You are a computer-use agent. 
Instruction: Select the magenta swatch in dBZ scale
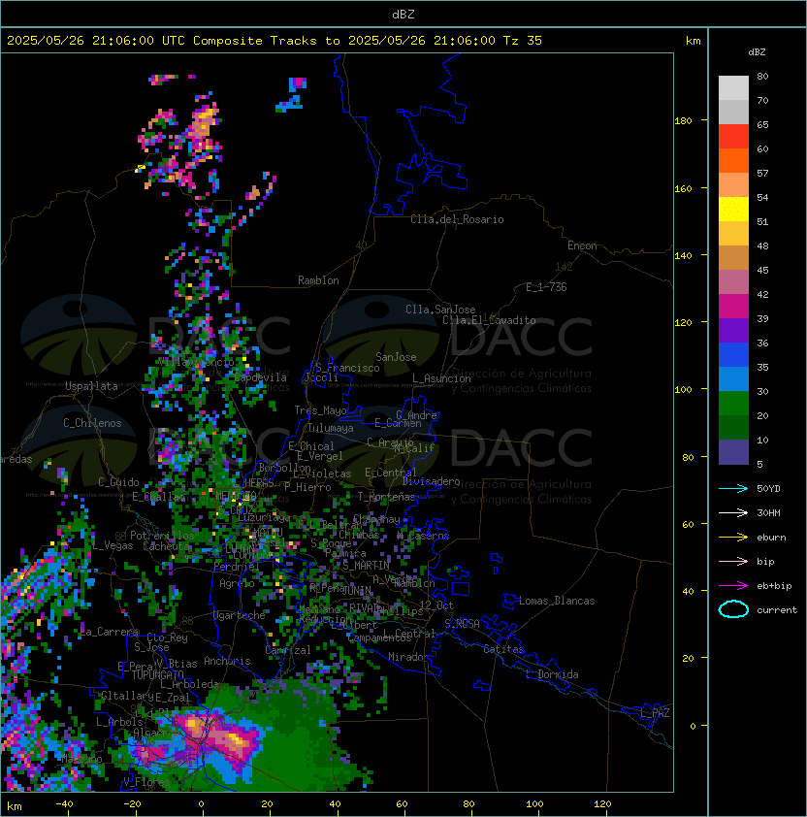(733, 307)
